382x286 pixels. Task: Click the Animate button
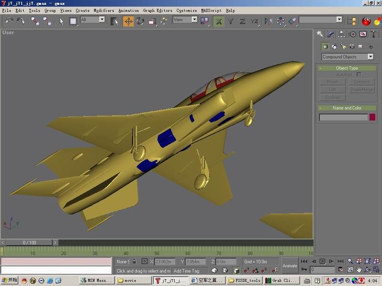[290, 266]
